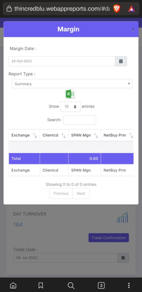Close the Margin dialog
Screen dimensions: 142x292
tap(133, 30)
